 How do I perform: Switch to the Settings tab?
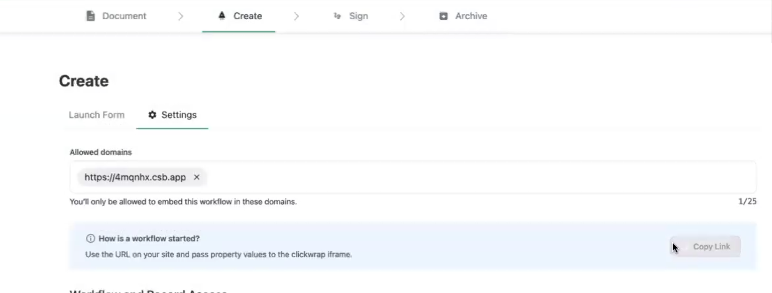click(x=172, y=115)
